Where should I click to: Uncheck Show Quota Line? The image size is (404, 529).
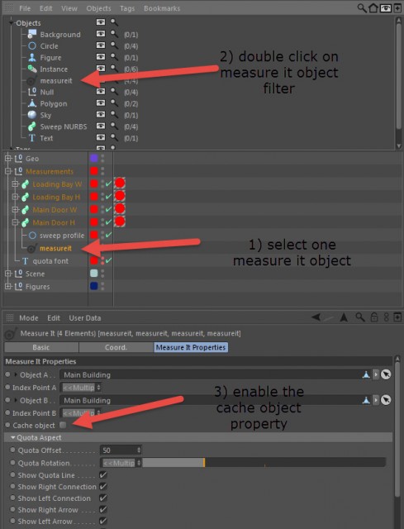tap(103, 475)
